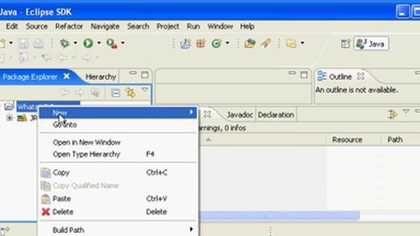The image size is (420, 236).
Task: Toggle Link with Editor in Package Explorer
Action: point(131,93)
